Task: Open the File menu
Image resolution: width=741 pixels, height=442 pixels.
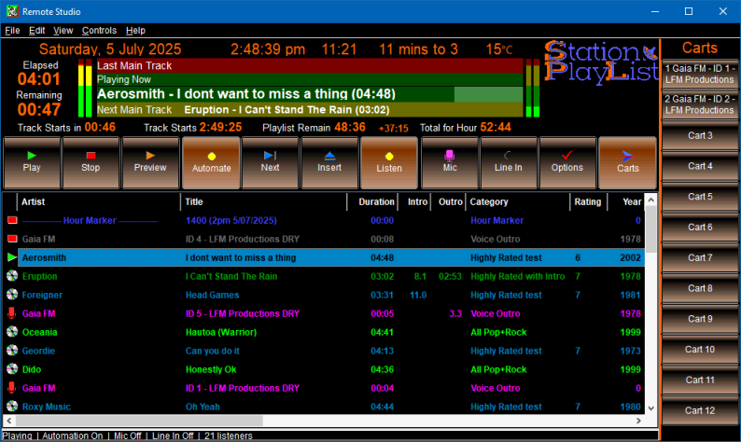Action: [12, 30]
